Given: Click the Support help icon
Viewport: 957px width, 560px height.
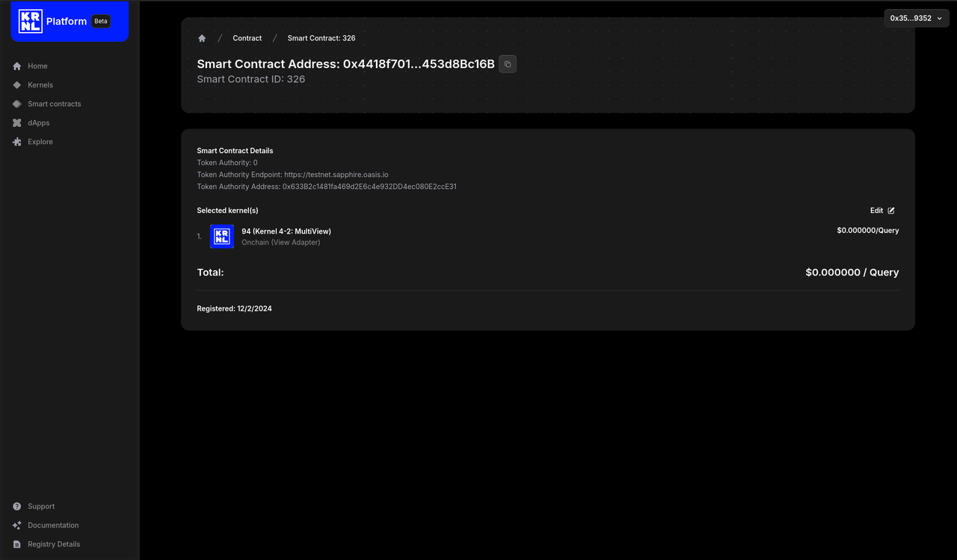Looking at the screenshot, I should coord(16,506).
